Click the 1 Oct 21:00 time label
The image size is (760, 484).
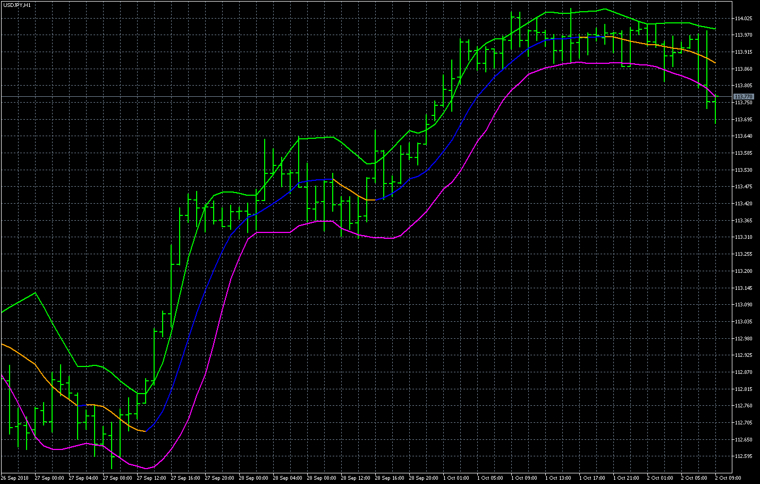coord(626,478)
